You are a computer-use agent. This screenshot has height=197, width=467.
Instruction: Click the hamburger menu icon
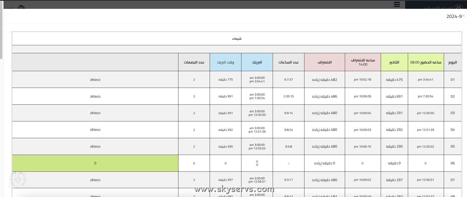tap(397, 4)
